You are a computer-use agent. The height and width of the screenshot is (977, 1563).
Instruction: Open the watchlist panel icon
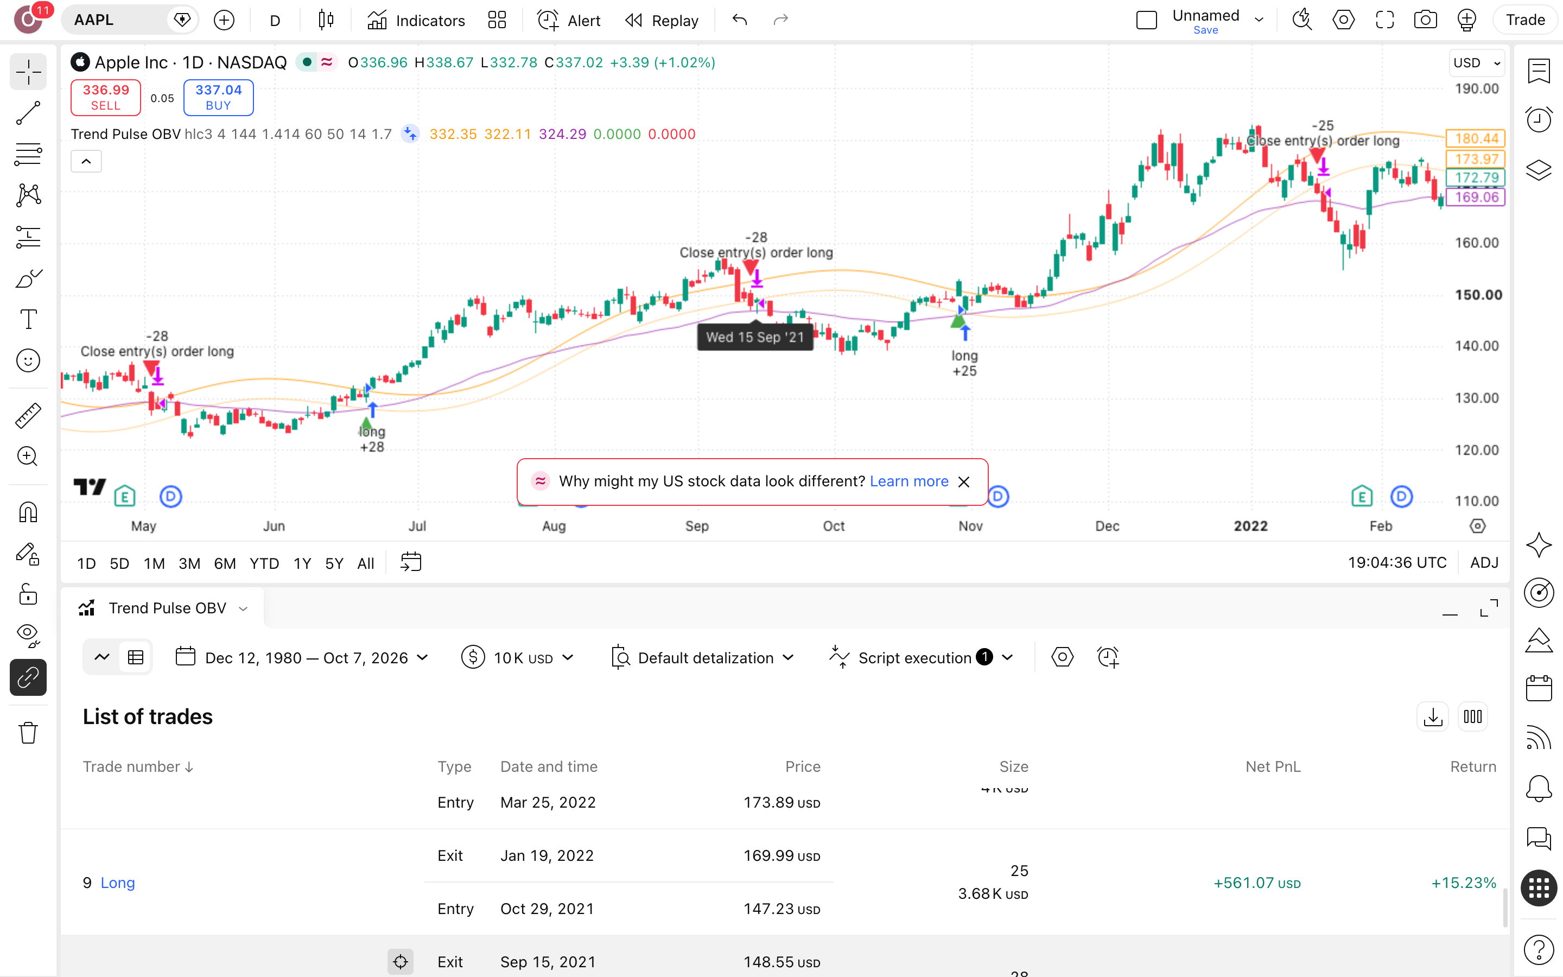coord(1539,71)
